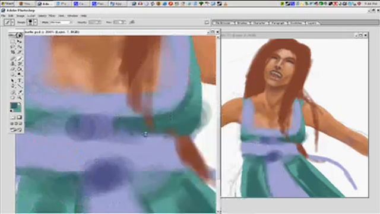The image size is (380, 214).
Task: Open Paragraph tab in palette well
Action: click(x=278, y=23)
